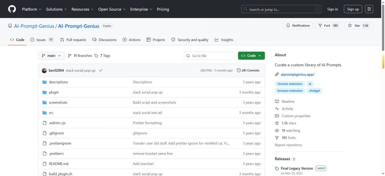The image size is (385, 176).
Task: Click the Sign in link
Action: pyautogui.click(x=332, y=9)
